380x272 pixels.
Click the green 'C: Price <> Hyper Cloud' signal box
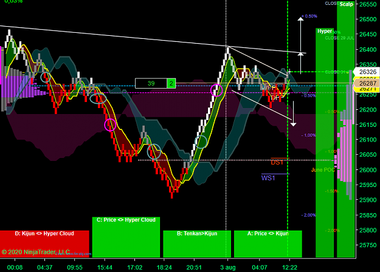point(126,237)
